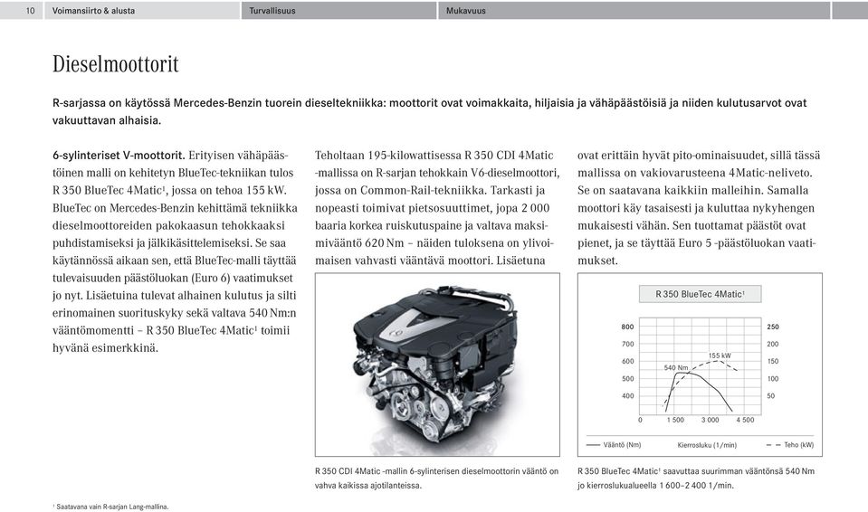Click the chart caption mentioning 1 600–2 400 1/min
868x512 pixels.
click(x=696, y=479)
